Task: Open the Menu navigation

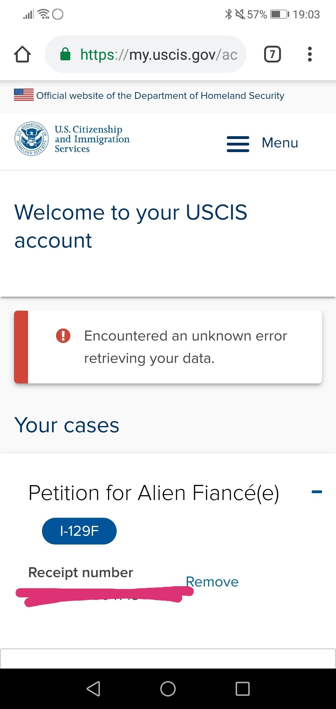Action: coord(280,143)
